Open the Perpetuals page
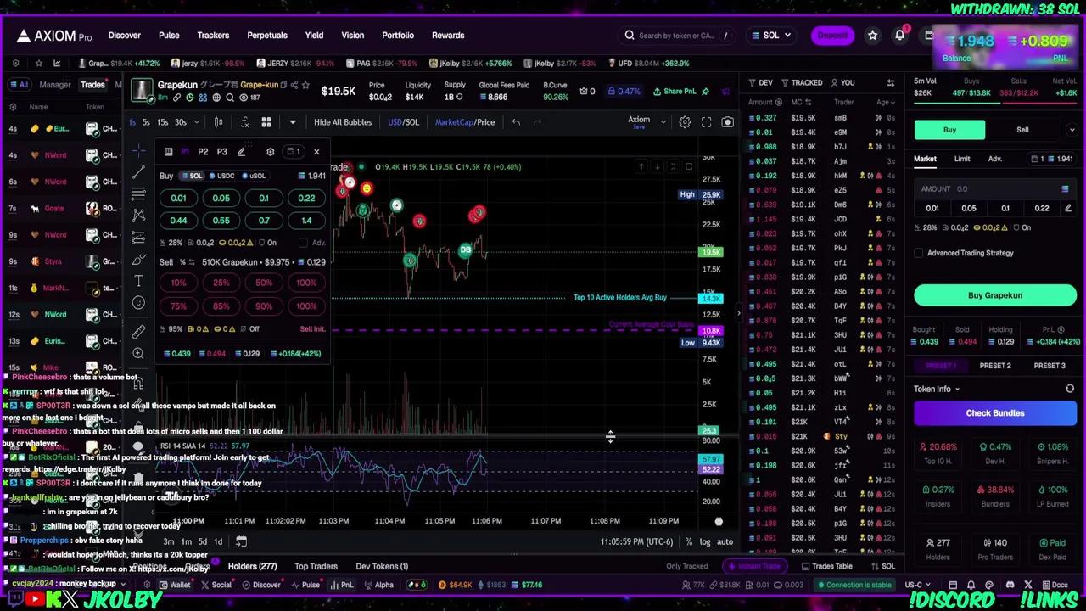 tap(267, 36)
